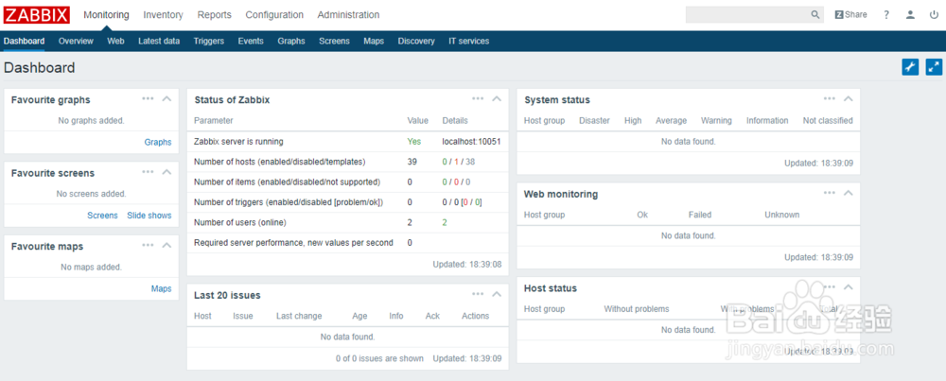The height and width of the screenshot is (381, 946).
Task: Click the search magnifier icon
Action: click(x=815, y=15)
